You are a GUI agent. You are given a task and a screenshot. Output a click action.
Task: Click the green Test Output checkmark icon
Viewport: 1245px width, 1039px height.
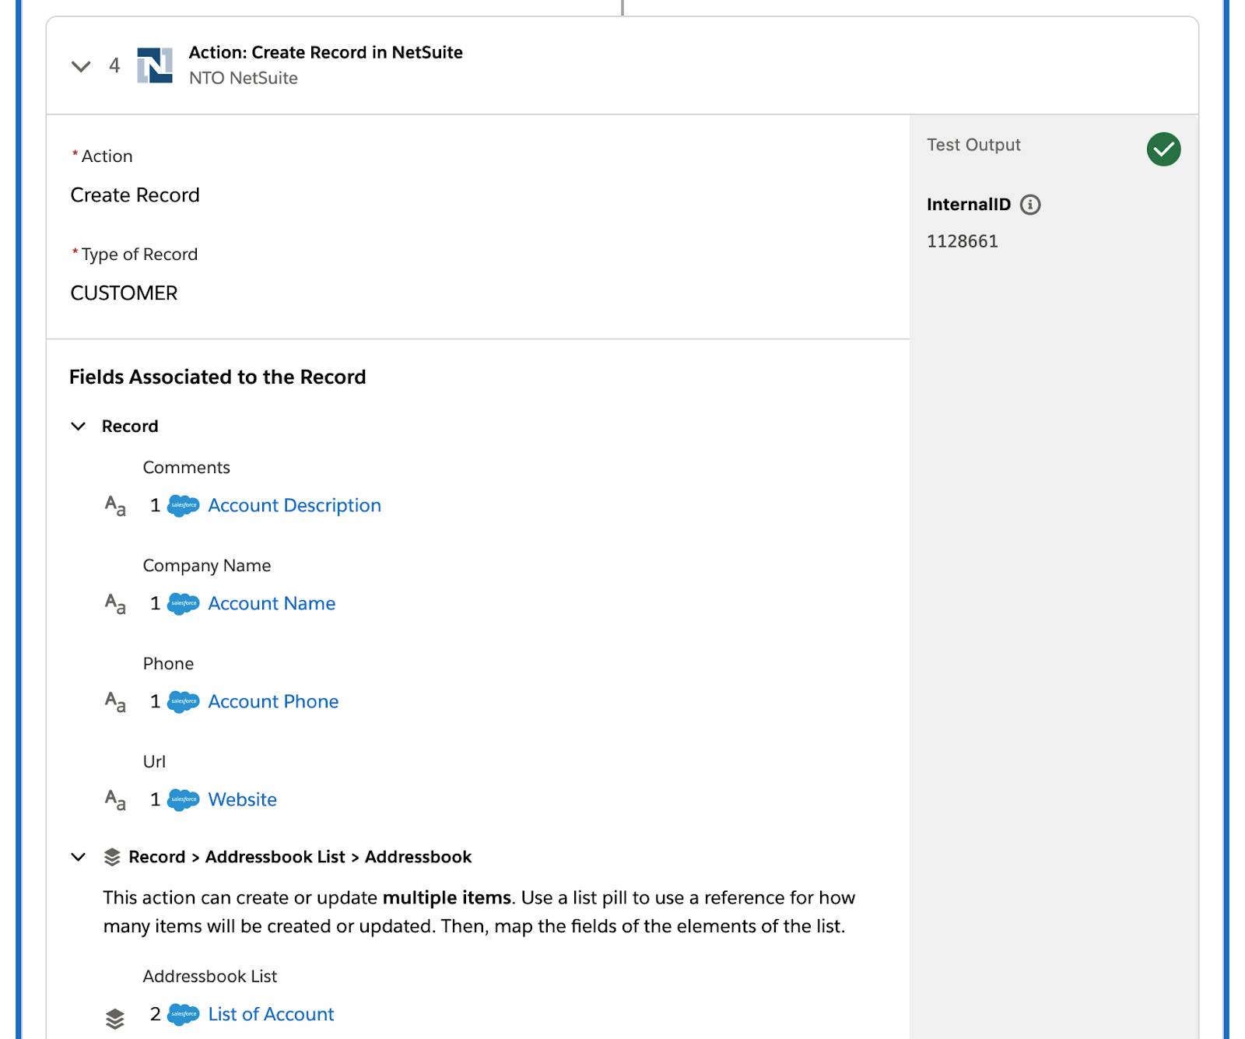pos(1163,149)
